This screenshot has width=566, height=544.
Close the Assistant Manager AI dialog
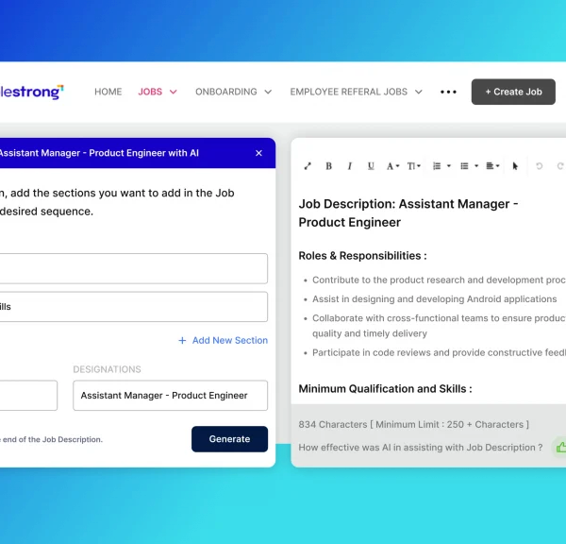pyautogui.click(x=259, y=153)
